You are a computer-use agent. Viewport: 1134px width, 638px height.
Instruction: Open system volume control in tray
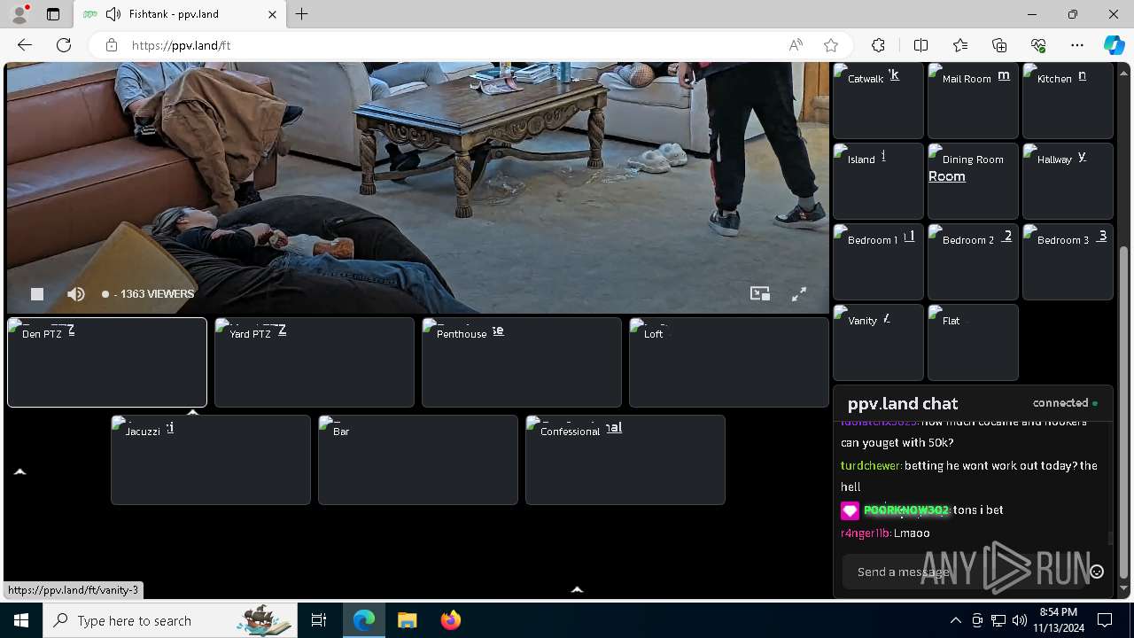coord(1020,620)
